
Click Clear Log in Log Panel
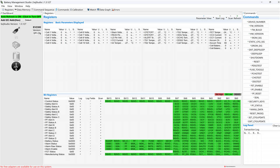(276, 125)
